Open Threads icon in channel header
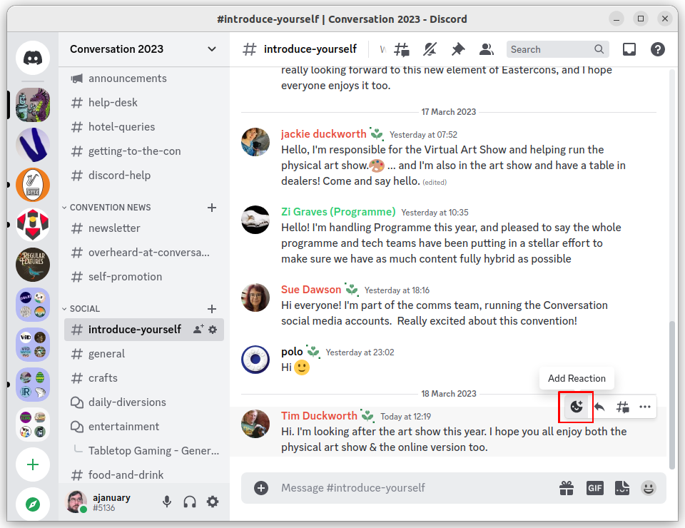 coord(402,49)
